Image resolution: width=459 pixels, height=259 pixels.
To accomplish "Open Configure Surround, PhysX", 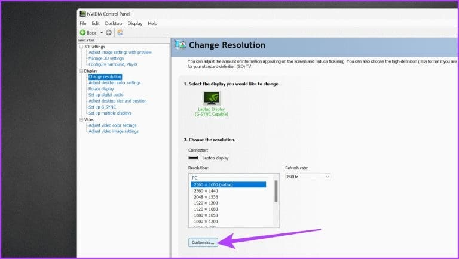I will tap(113, 64).
